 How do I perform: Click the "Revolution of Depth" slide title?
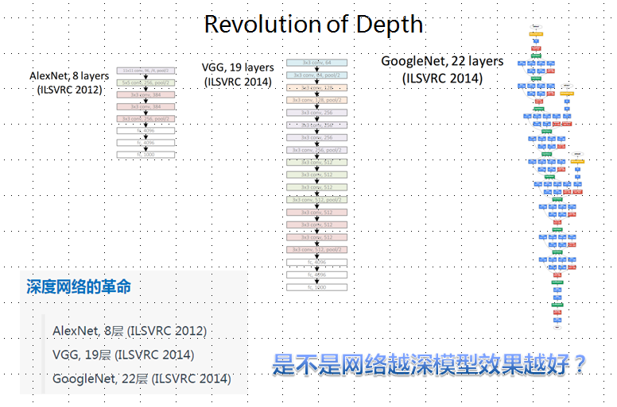click(313, 25)
